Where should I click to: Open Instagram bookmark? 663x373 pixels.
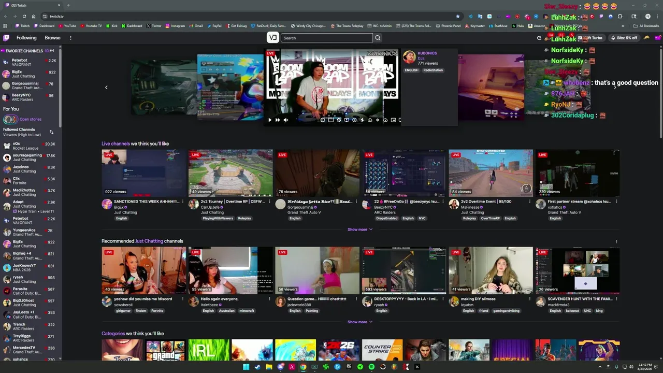pos(175,25)
